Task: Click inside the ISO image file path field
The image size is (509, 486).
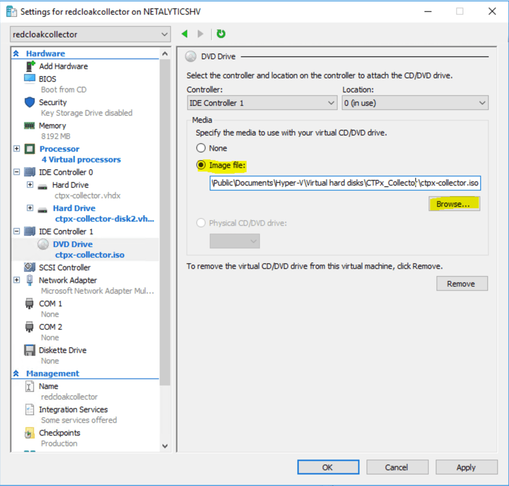Action: point(343,183)
